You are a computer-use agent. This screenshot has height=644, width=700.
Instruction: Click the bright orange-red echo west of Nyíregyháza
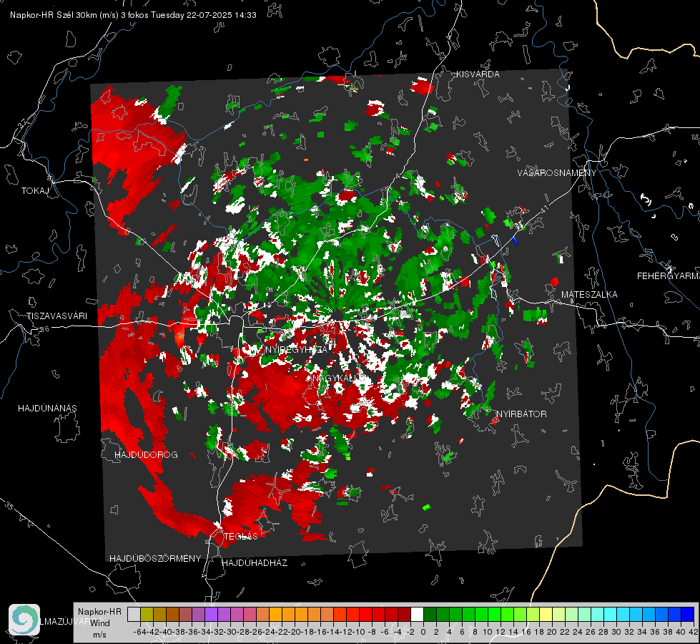click(x=179, y=336)
